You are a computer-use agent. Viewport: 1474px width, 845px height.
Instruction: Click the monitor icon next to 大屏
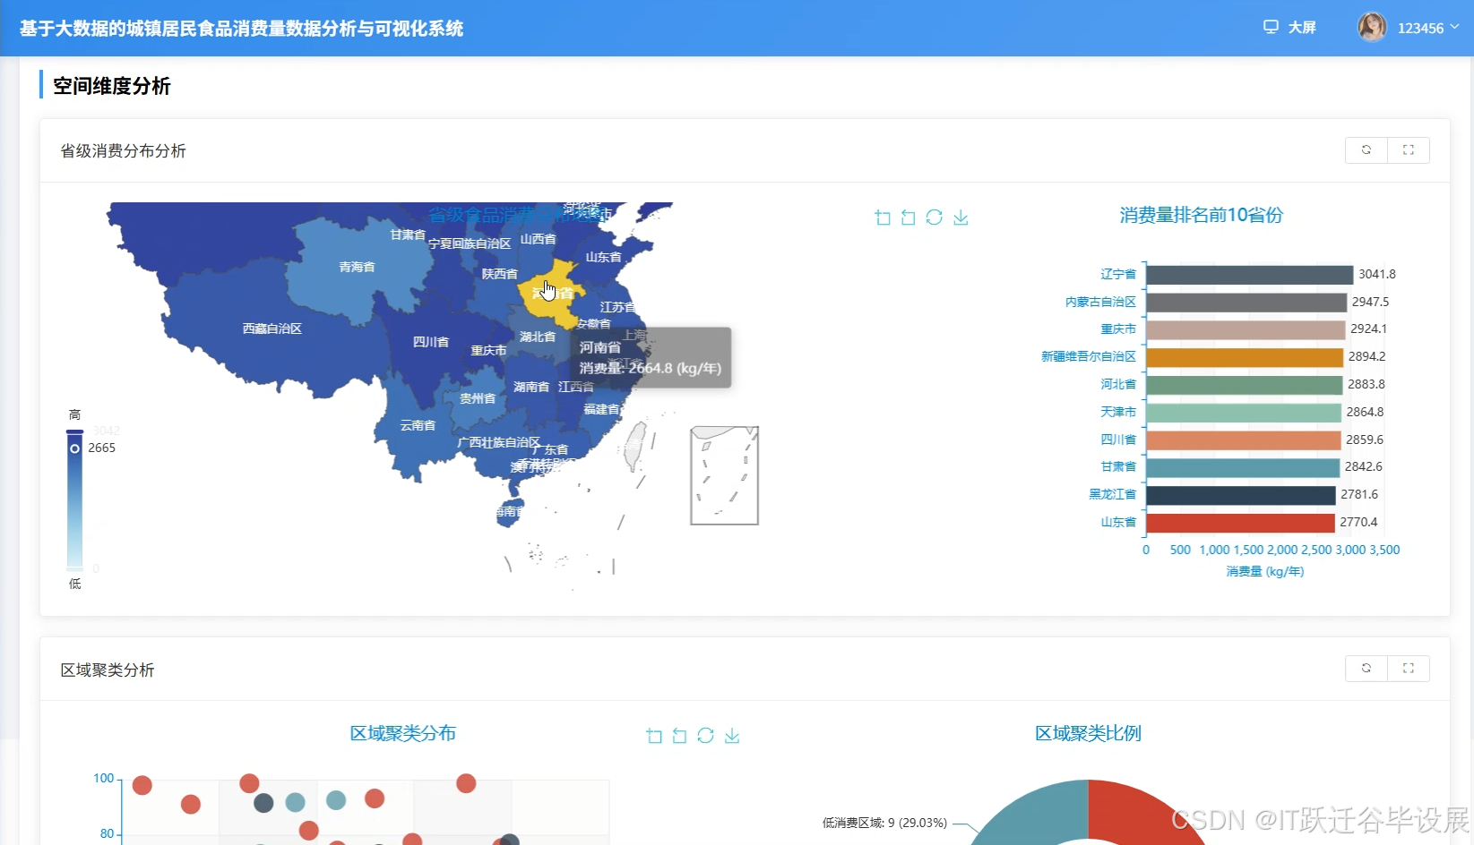[1271, 27]
